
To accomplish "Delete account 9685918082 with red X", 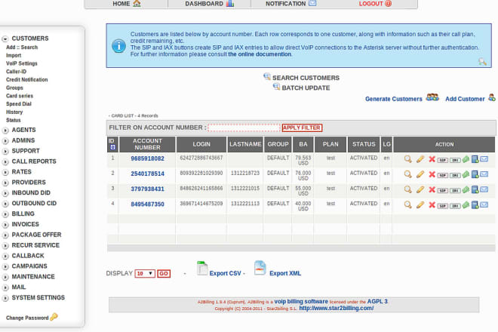I will point(432,159).
